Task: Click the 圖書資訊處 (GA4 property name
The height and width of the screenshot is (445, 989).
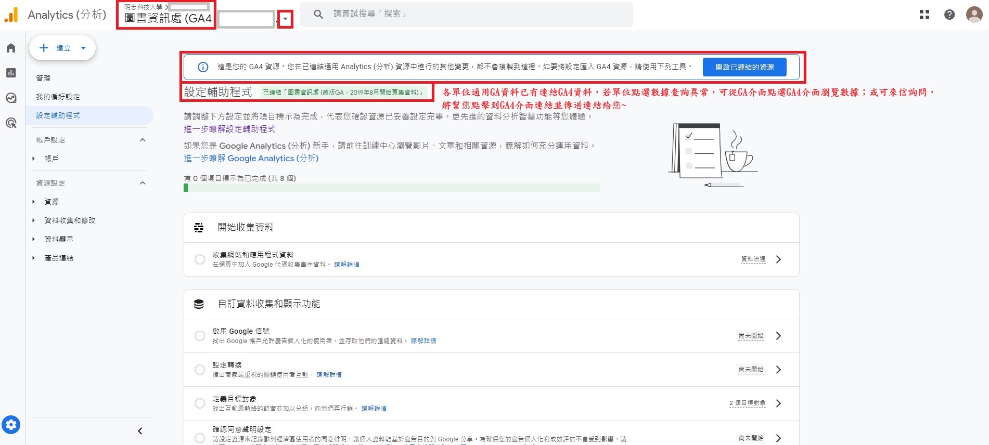Action: click(x=168, y=19)
